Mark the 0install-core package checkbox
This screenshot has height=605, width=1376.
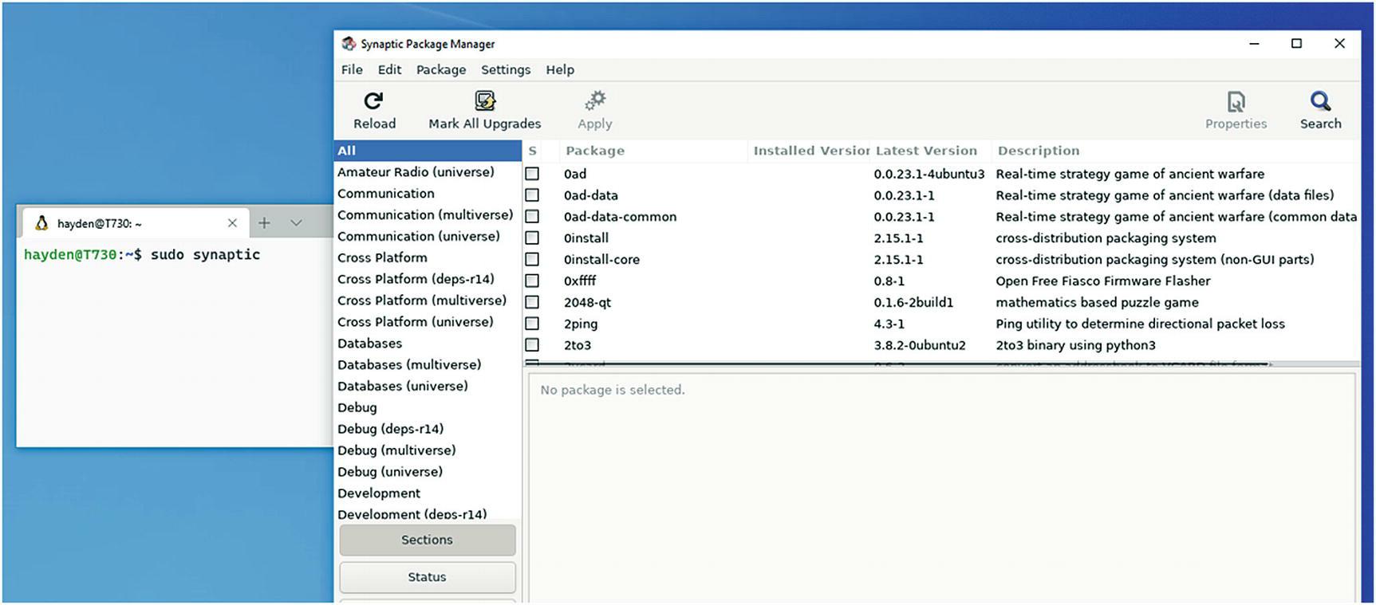pos(532,260)
